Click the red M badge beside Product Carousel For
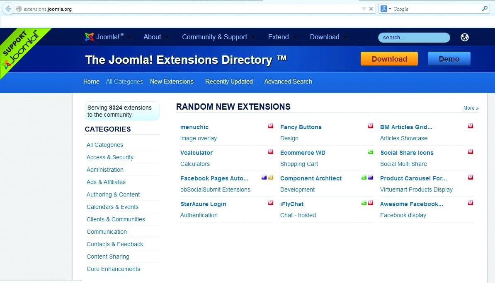495x283 pixels. coord(471,177)
